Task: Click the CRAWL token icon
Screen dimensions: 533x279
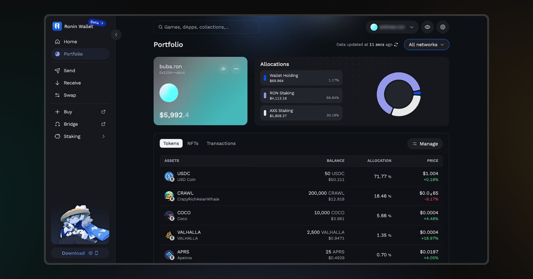Action: [169, 196]
